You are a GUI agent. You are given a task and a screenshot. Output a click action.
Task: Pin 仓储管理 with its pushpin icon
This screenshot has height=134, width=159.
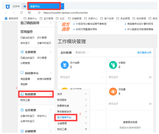[x=86, y=123]
